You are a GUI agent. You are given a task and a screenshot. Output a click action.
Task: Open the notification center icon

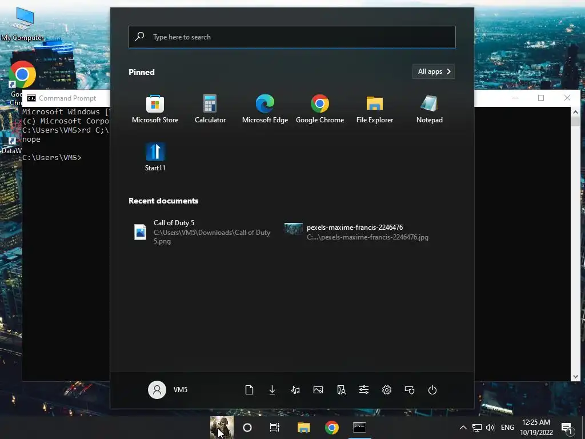click(x=567, y=428)
